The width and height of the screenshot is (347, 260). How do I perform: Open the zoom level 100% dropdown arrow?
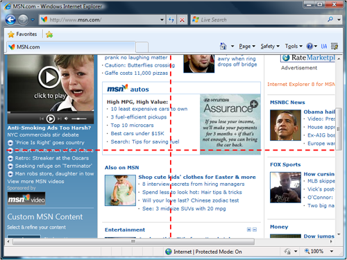[x=332, y=252]
